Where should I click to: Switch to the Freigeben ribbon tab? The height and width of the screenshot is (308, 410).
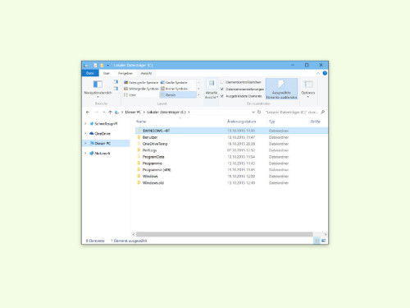coord(125,73)
